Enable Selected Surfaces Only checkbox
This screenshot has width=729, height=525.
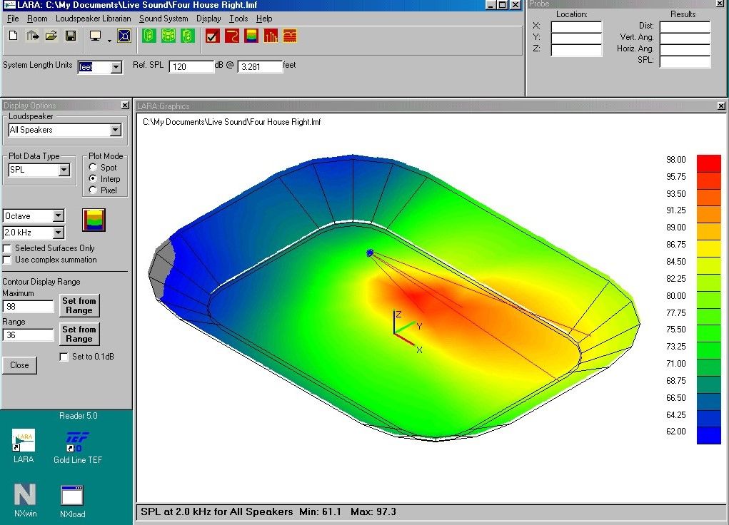click(7, 248)
